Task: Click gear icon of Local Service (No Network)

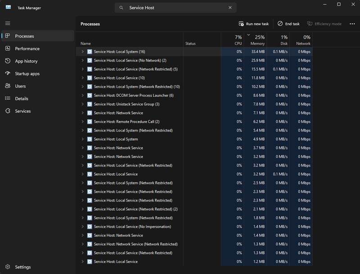Action: click(x=90, y=61)
